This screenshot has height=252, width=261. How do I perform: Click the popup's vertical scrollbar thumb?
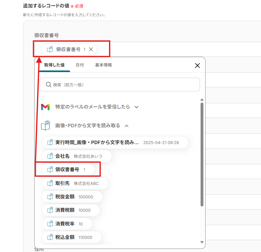point(202,155)
